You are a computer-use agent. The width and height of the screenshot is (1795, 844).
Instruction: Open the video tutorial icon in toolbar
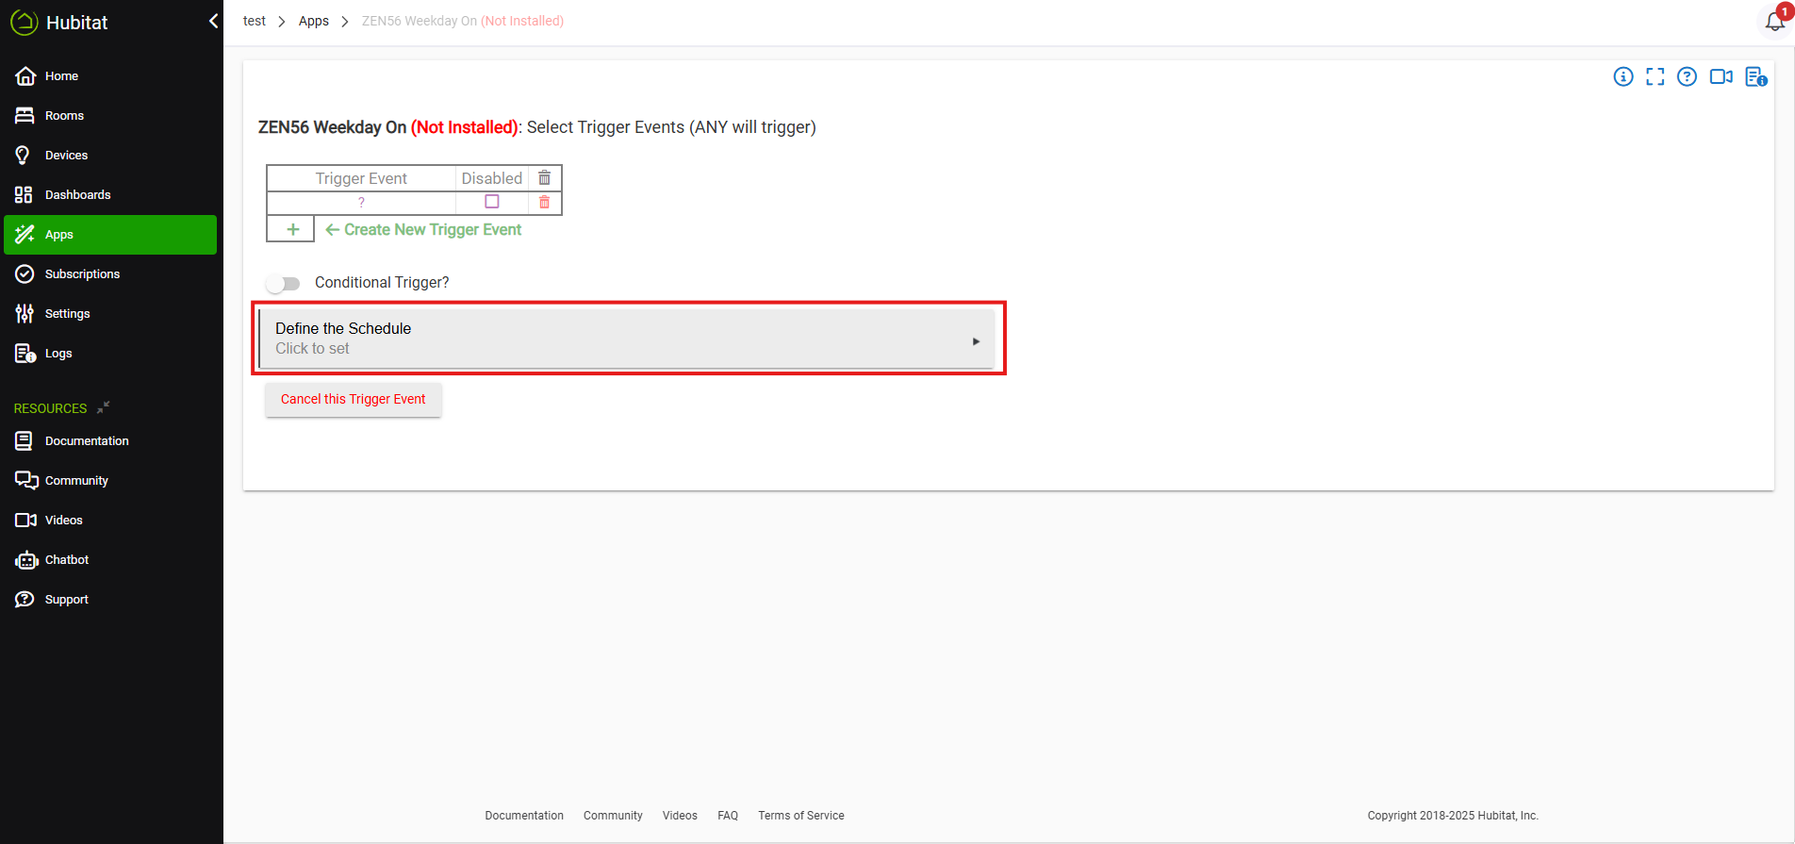(1721, 77)
